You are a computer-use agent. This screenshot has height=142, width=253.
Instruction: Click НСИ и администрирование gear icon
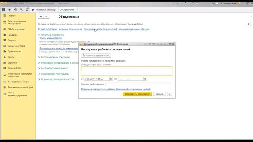(x=4, y=94)
